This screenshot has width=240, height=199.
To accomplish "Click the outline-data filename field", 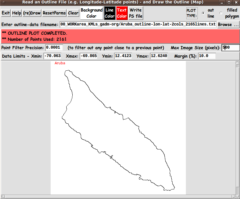I will tap(138, 24).
